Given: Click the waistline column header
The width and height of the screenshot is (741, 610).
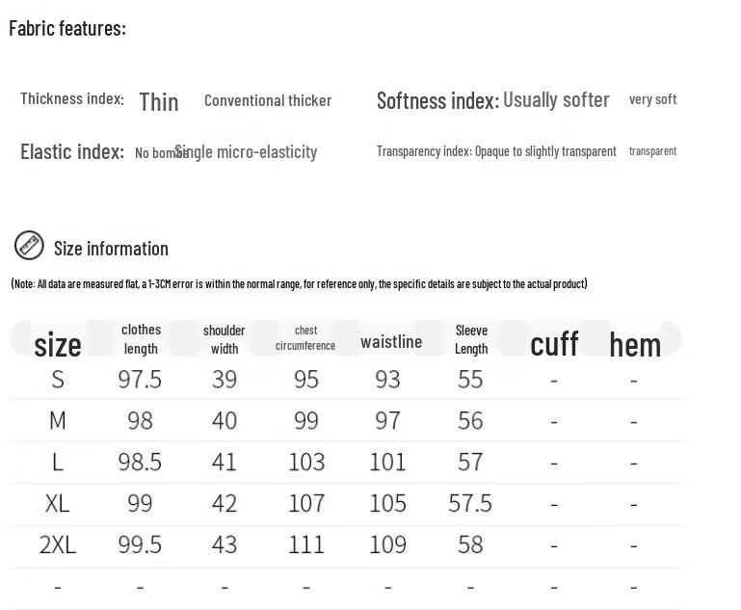Looking at the screenshot, I should (x=391, y=342).
